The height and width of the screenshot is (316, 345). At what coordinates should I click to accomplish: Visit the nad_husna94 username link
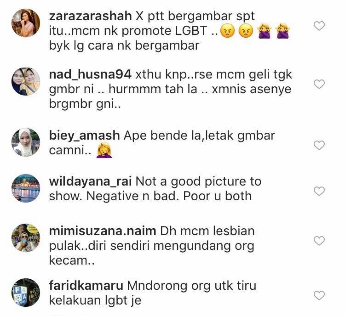pos(90,75)
